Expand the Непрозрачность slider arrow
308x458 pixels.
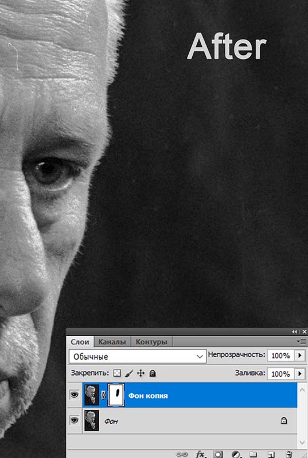pos(299,356)
